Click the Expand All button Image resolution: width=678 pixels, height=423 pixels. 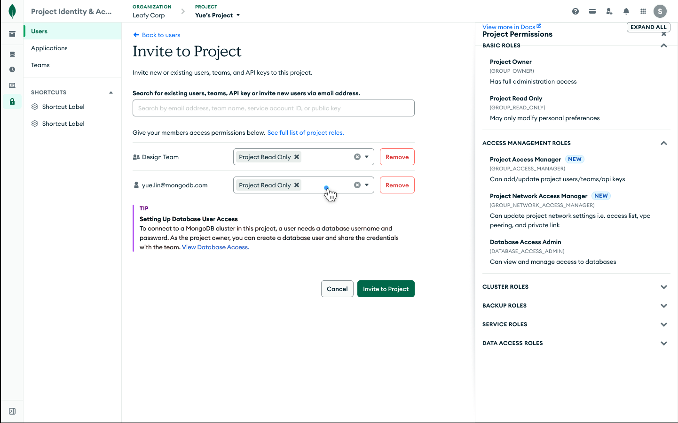pyautogui.click(x=648, y=27)
